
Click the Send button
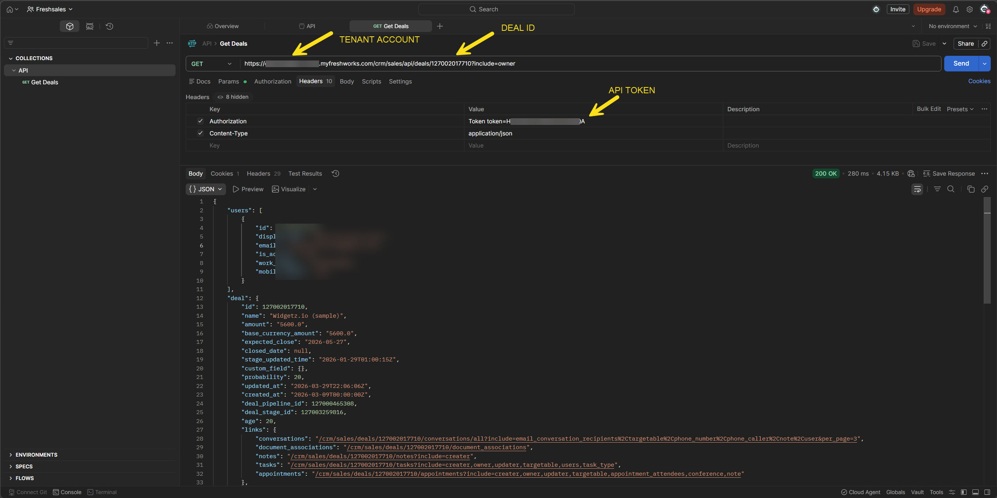pos(961,64)
